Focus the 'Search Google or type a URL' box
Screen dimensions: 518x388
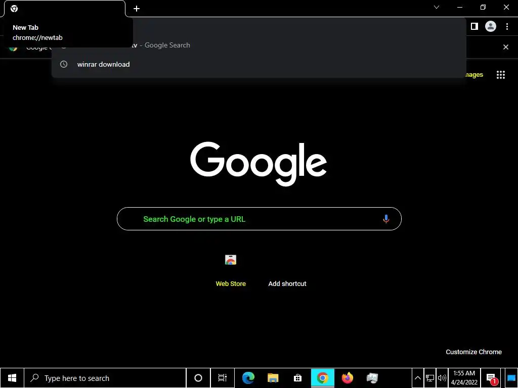[259, 219]
